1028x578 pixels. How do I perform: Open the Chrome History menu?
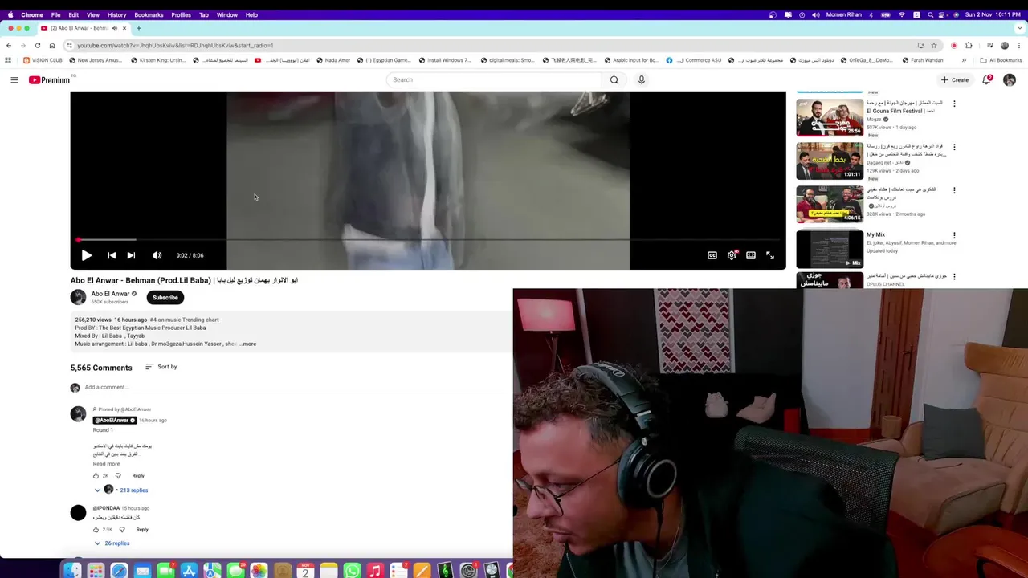[116, 14]
